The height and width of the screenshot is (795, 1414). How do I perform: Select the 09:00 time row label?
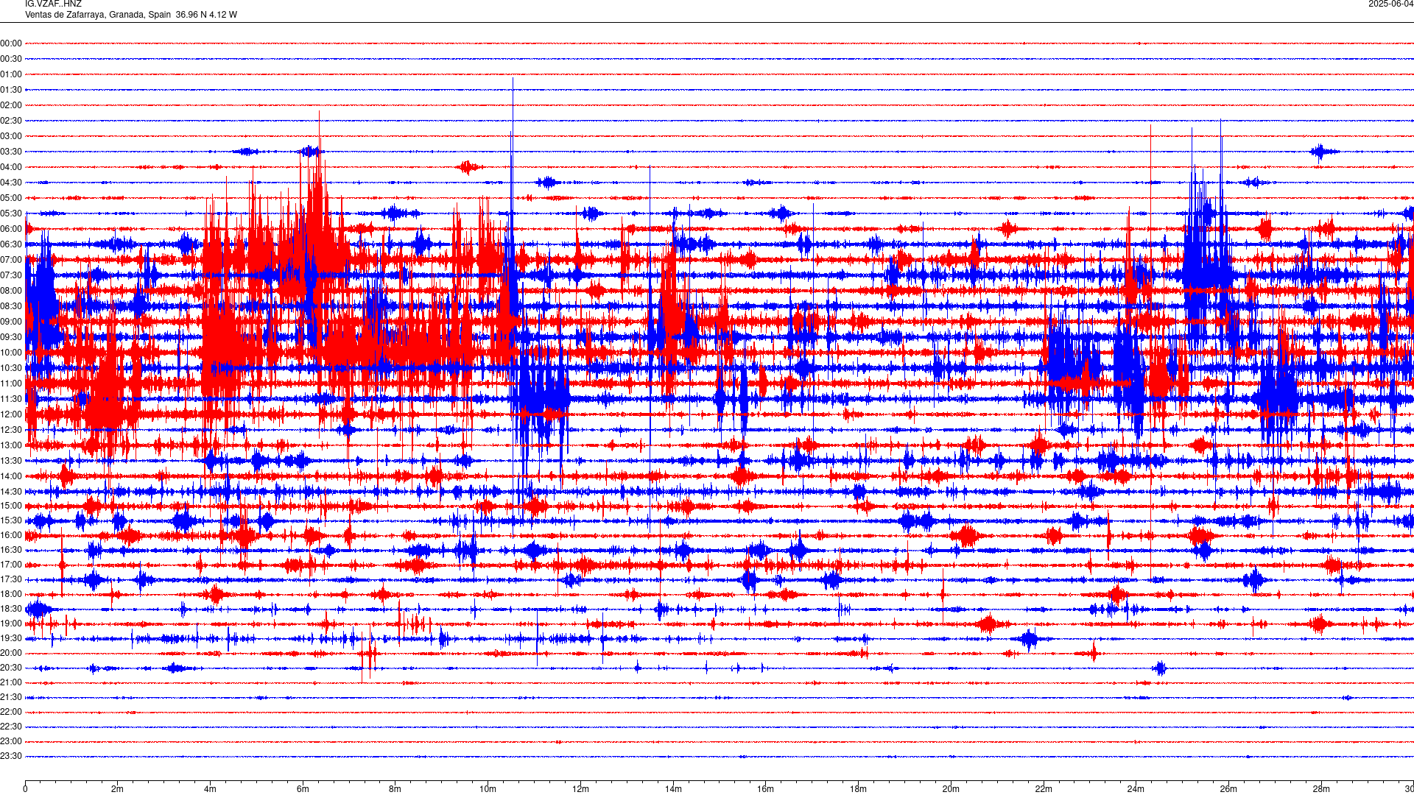point(11,322)
